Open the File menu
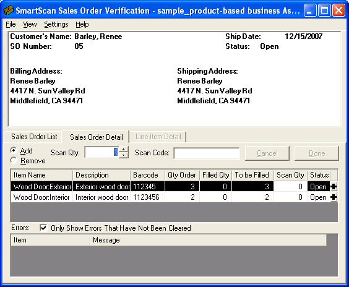Image resolution: width=349 pixels, height=287 pixels. click(11, 24)
